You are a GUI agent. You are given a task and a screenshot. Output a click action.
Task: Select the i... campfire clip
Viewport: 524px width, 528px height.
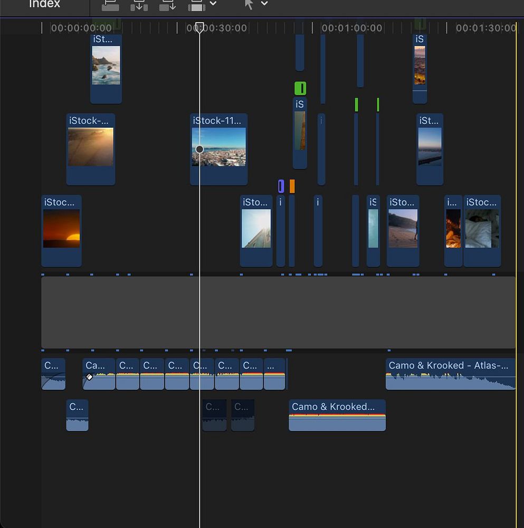pyautogui.click(x=453, y=231)
